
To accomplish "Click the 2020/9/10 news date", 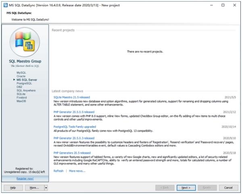I will [x=229, y=138].
